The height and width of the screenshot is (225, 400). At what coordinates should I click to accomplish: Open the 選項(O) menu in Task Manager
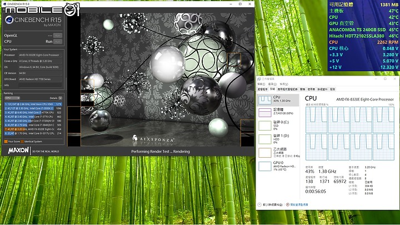272,84
